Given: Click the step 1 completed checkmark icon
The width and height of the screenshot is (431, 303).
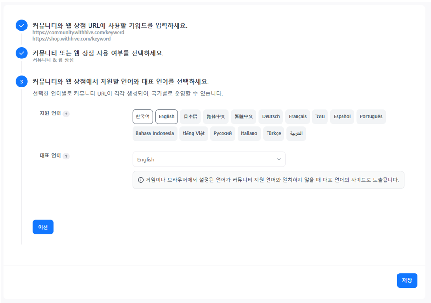Looking at the screenshot, I should (x=21, y=26).
